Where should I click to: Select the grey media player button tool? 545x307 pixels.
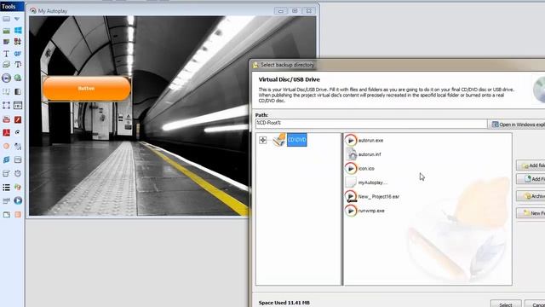(x=6, y=78)
